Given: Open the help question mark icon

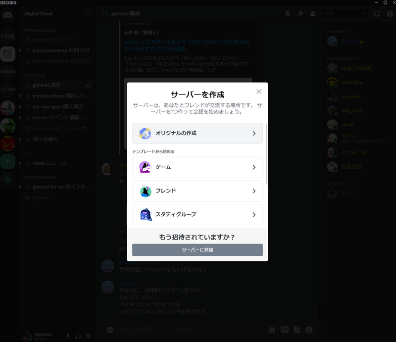Looking at the screenshot, I should coord(390,14).
